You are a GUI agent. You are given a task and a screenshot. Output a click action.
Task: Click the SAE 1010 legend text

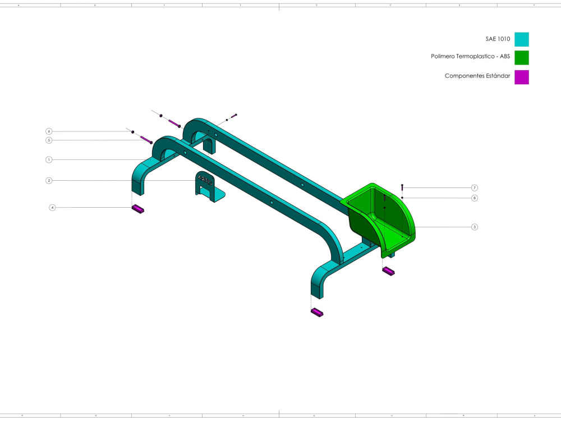498,39
